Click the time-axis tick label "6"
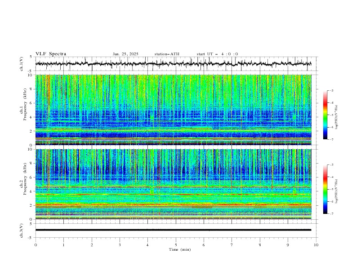Image resolution: width=356 pixels, height=275 pixels. [204, 245]
